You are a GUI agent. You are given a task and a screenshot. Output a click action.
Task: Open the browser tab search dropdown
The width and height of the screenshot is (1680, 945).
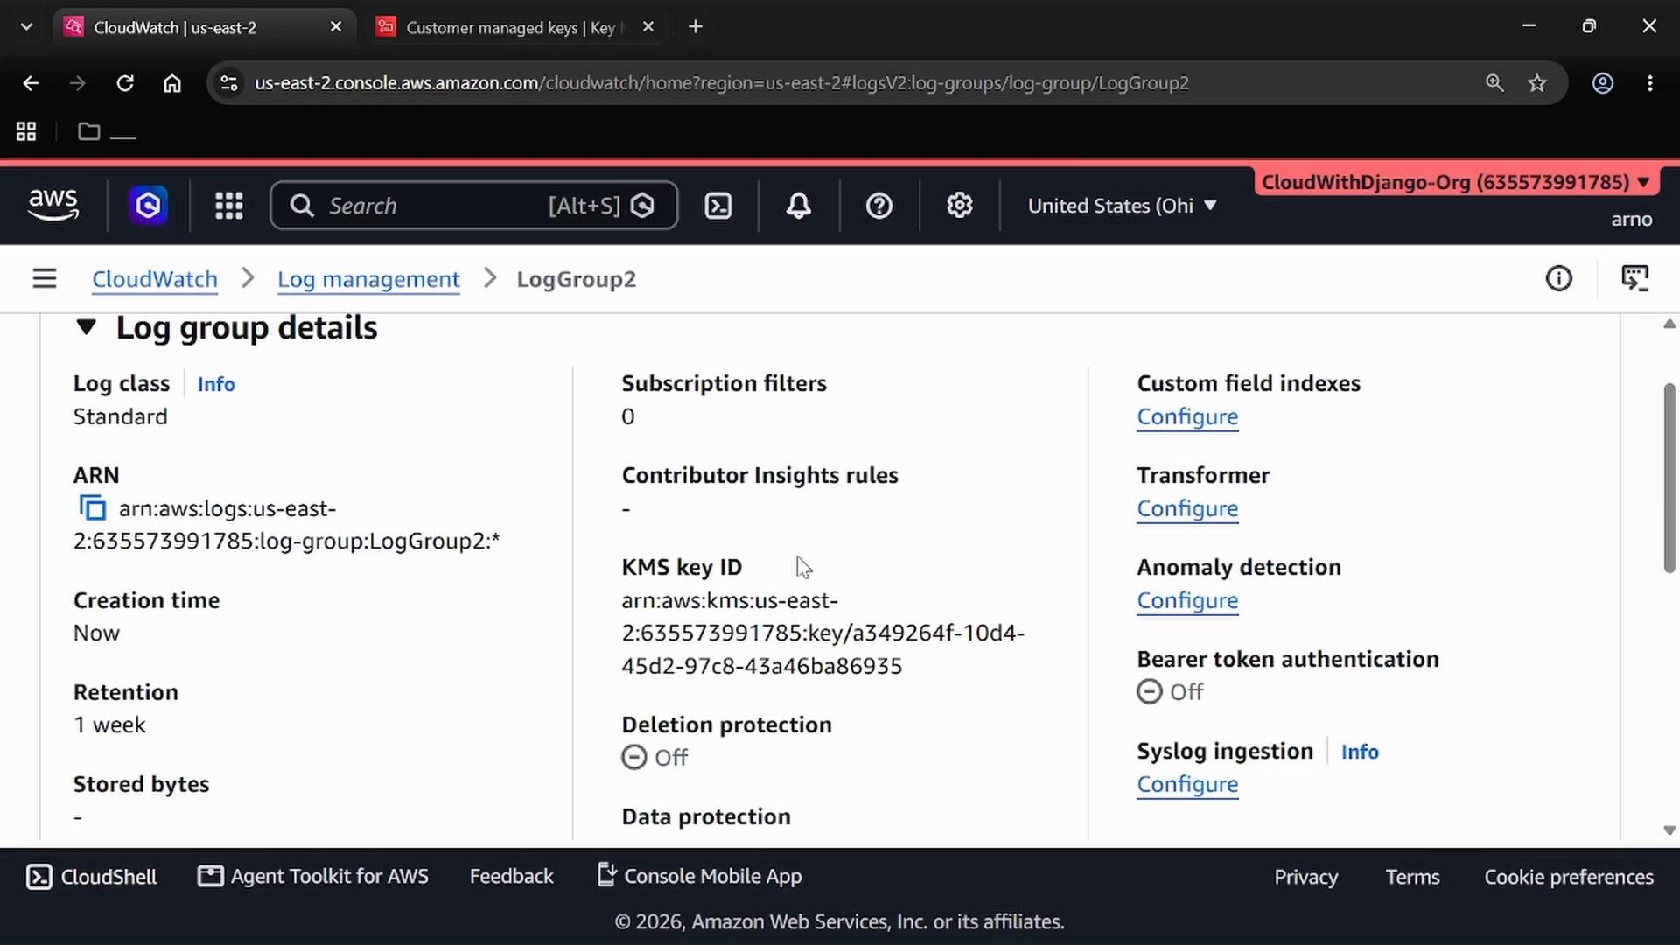[26, 27]
